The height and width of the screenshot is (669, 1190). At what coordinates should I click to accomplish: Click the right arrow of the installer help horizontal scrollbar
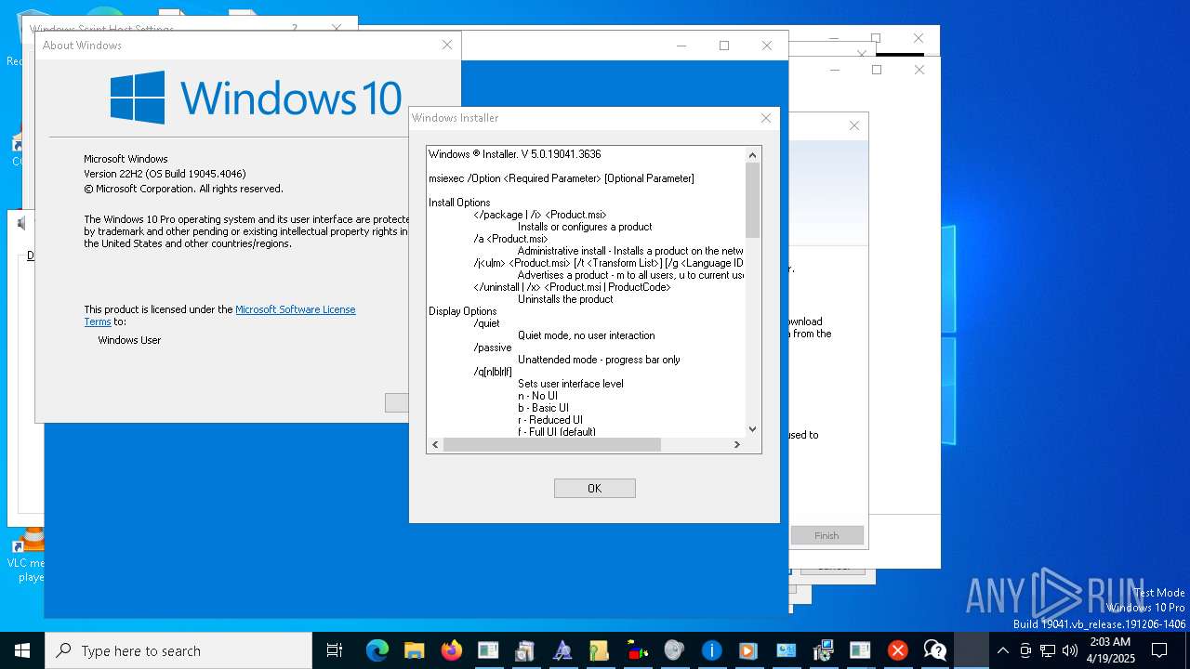pyautogui.click(x=737, y=445)
